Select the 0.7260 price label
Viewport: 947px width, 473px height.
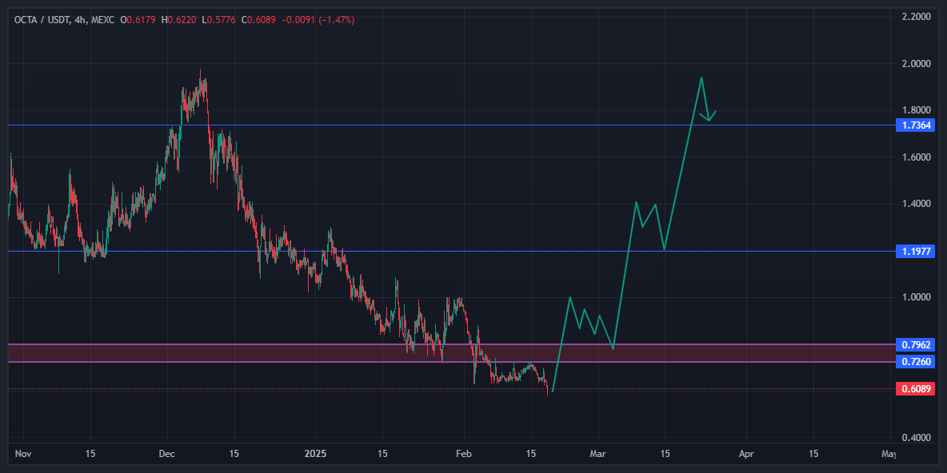click(x=917, y=361)
